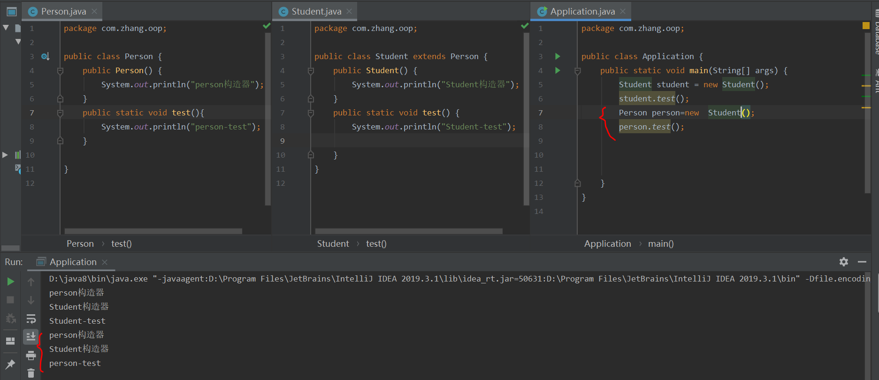The height and width of the screenshot is (380, 879).
Task: Click the main() breadcrumb
Action: coord(660,243)
